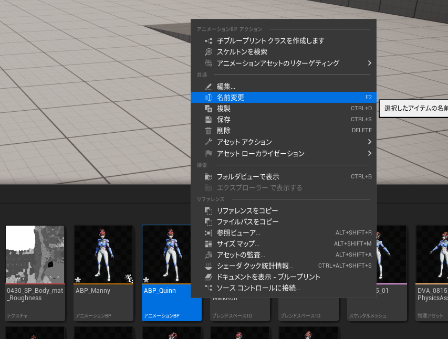Viewport: 448px width, 339px height.
Task: Click the folder view icon by フォルダビューで表示
Action: pos(208,177)
